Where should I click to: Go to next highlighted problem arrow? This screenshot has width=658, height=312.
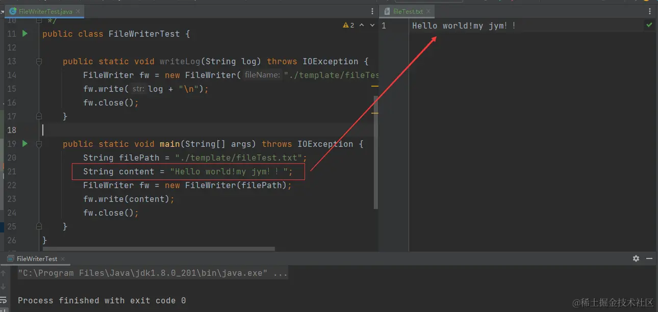[x=372, y=25]
